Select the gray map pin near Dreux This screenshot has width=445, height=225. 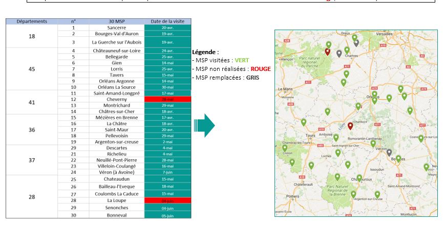[x=356, y=43]
